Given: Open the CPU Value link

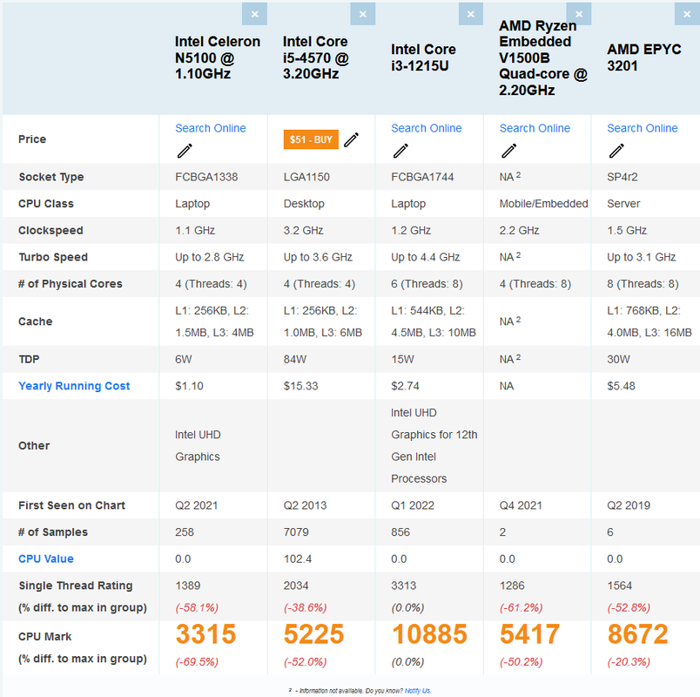Looking at the screenshot, I should click(46, 559).
